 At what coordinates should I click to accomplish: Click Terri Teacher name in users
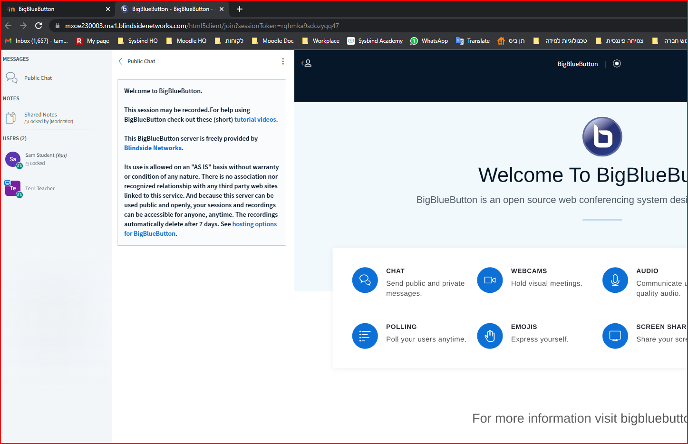[x=40, y=188]
